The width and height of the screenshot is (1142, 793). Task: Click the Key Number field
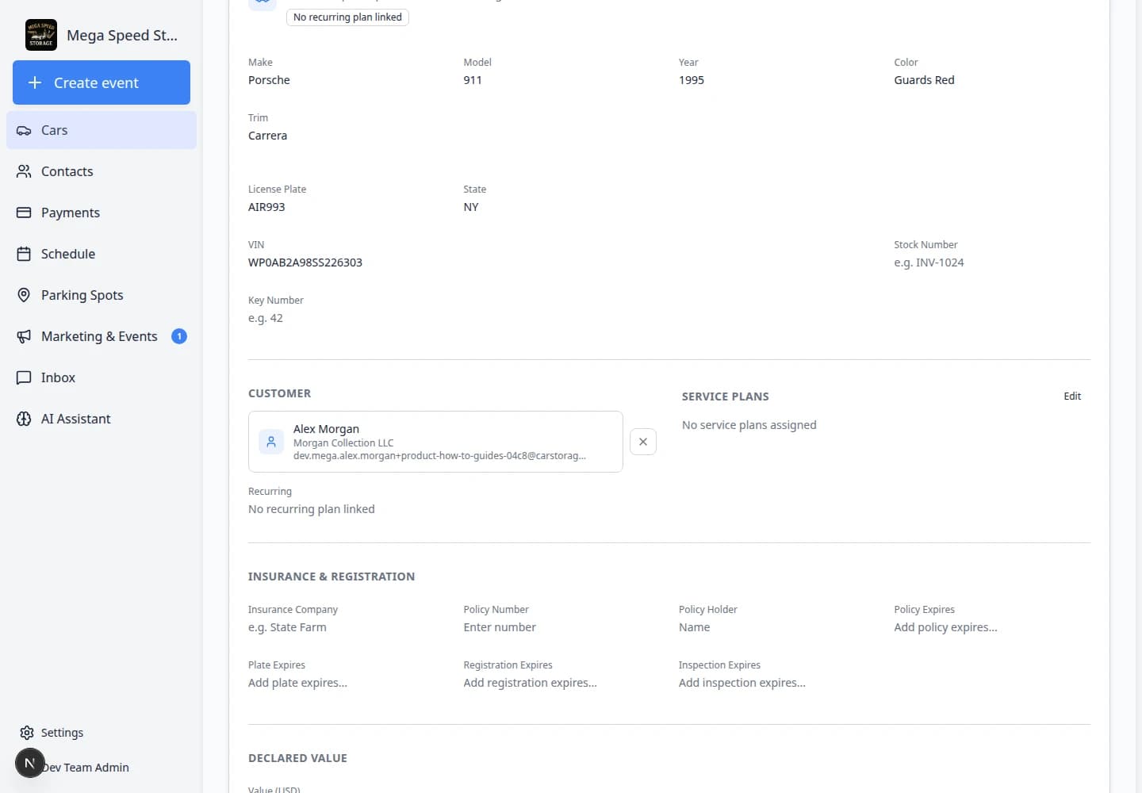pyautogui.click(x=266, y=318)
